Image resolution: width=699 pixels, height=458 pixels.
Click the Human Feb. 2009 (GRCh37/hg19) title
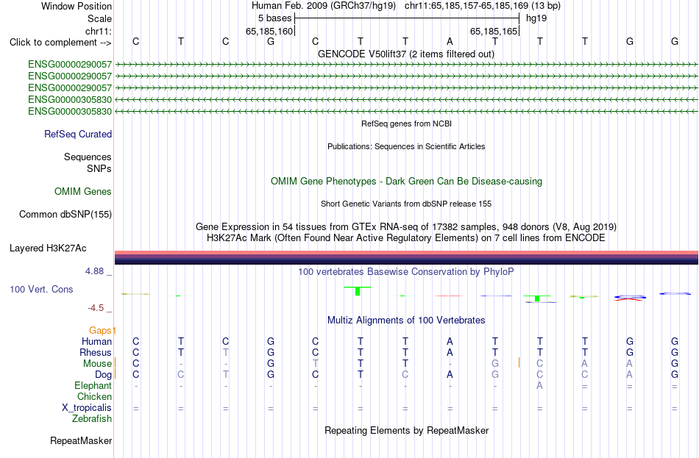pos(324,6)
